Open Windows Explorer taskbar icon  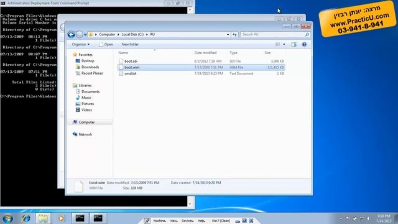point(43,218)
